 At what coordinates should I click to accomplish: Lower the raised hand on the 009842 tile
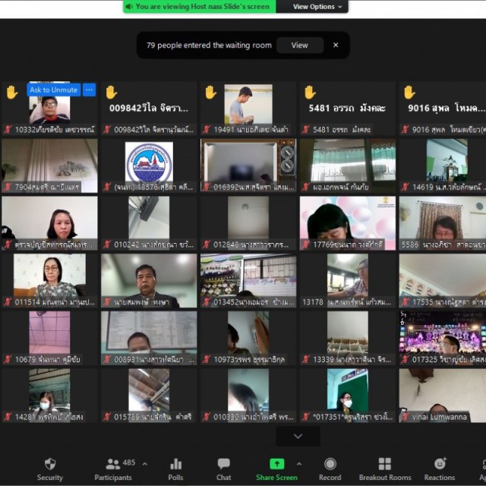112,92
